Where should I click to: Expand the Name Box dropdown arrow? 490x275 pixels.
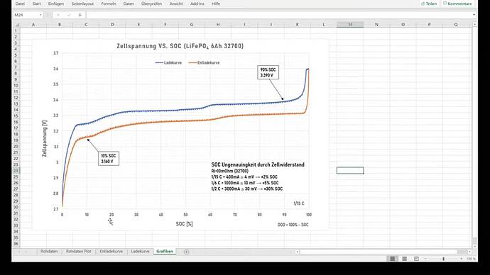[x=40, y=15]
